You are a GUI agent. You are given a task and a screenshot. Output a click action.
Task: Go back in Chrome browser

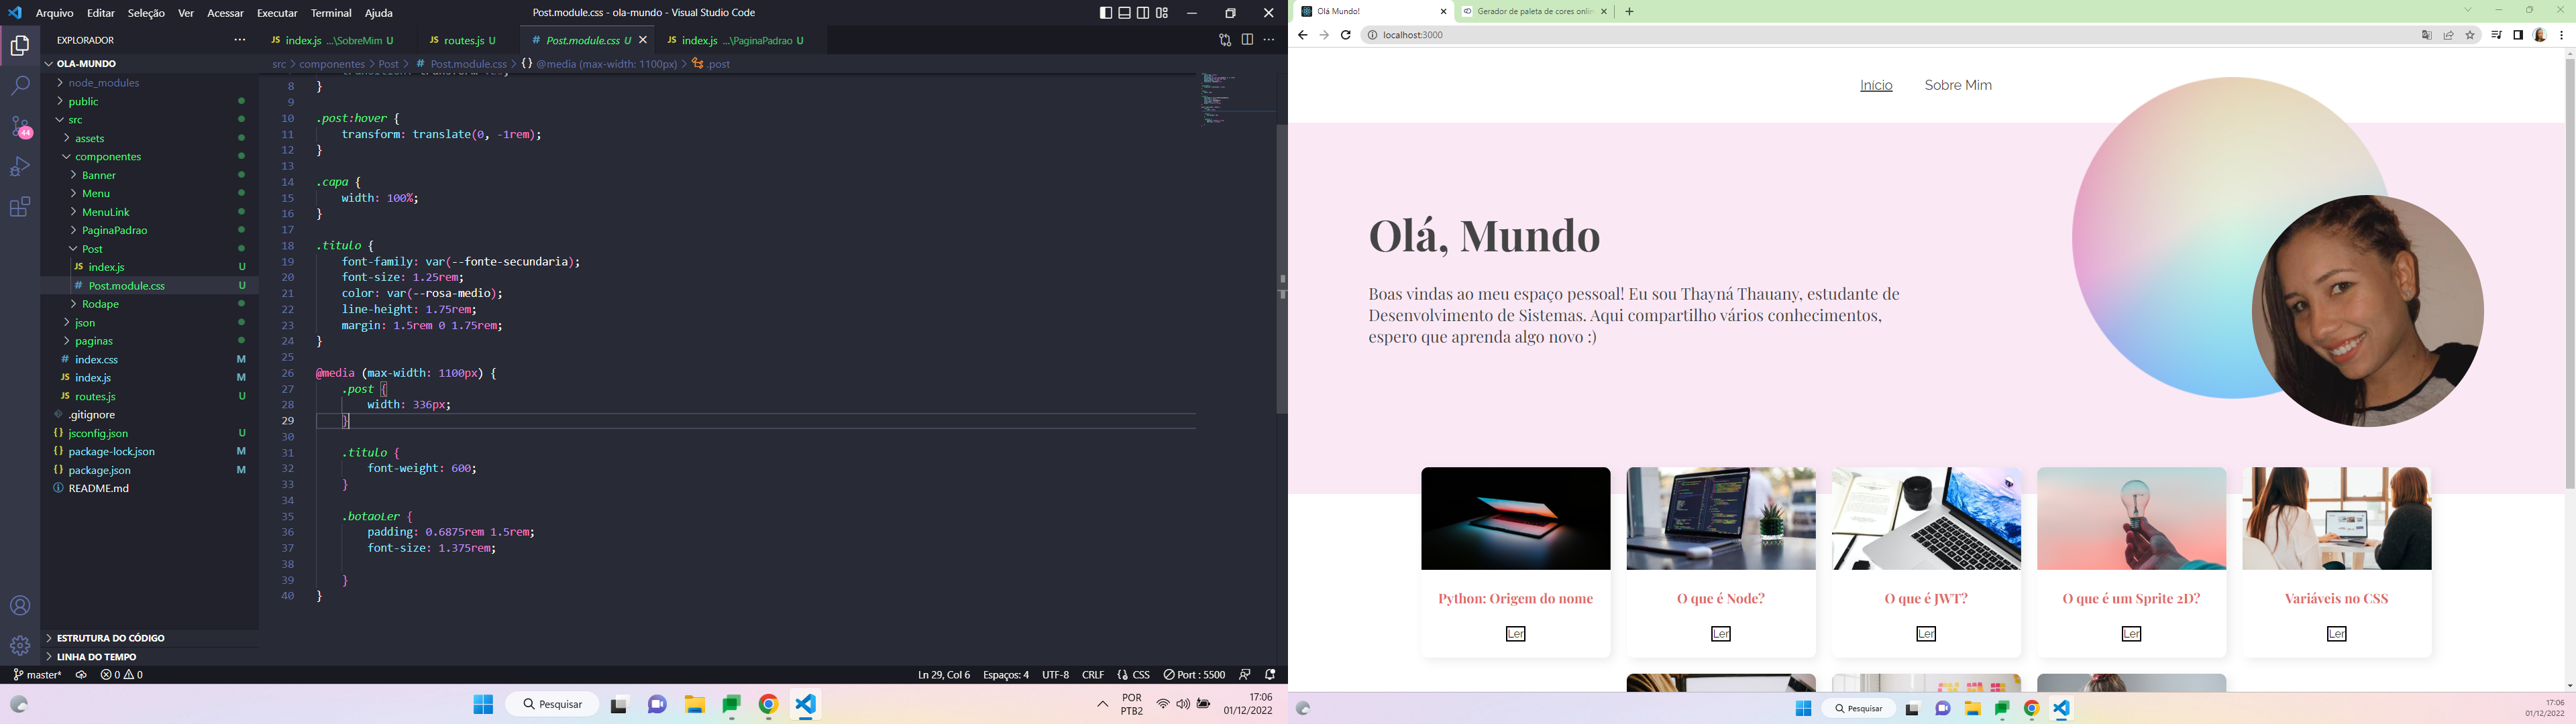1302,35
